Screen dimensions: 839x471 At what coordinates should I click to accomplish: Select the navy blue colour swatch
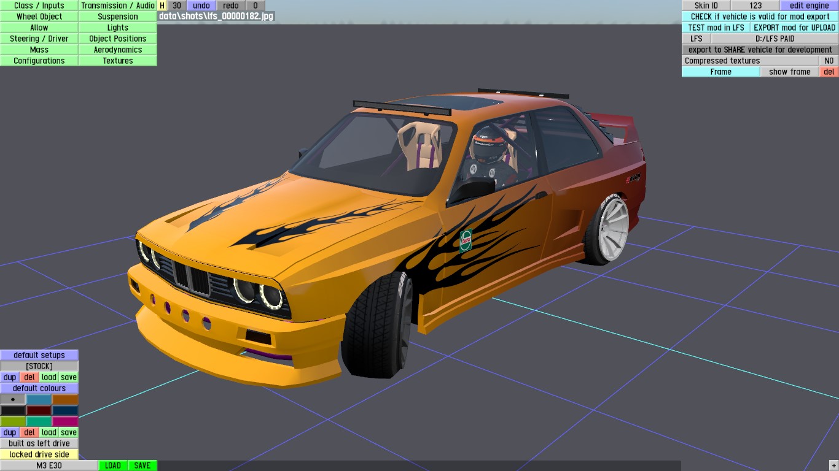(66, 410)
